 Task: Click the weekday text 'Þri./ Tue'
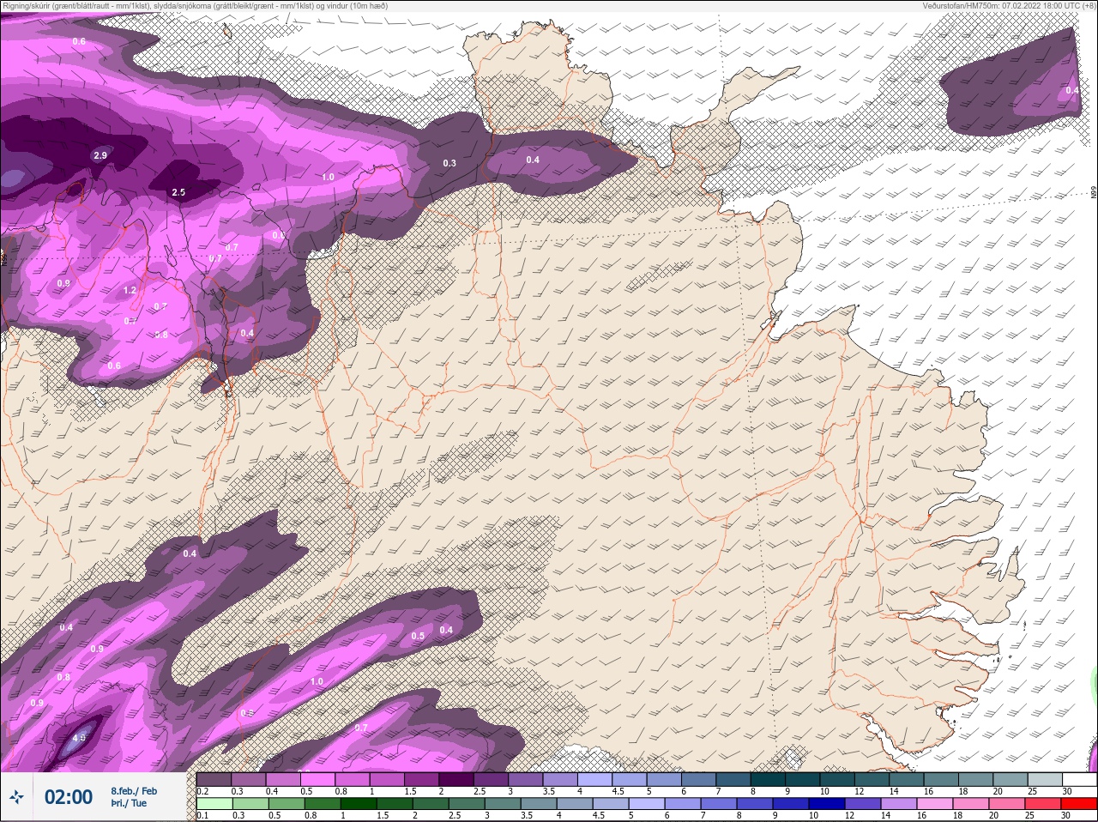tap(129, 803)
